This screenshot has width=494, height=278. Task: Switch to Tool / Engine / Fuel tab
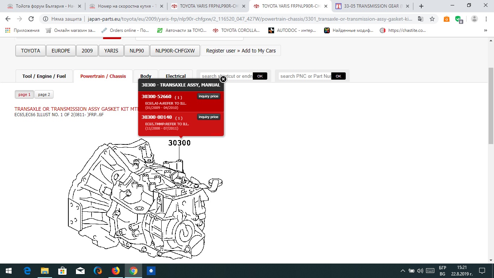click(x=44, y=76)
